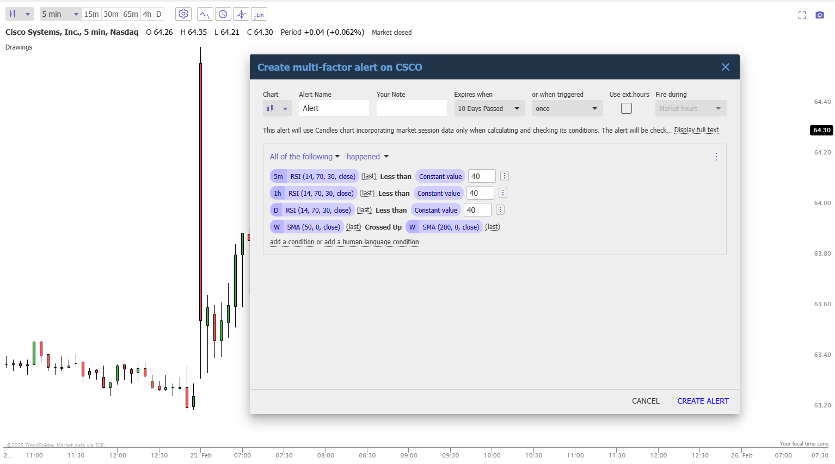Close the multi-factor alert dialog
Viewport: 835px width, 464px height.
tap(726, 67)
